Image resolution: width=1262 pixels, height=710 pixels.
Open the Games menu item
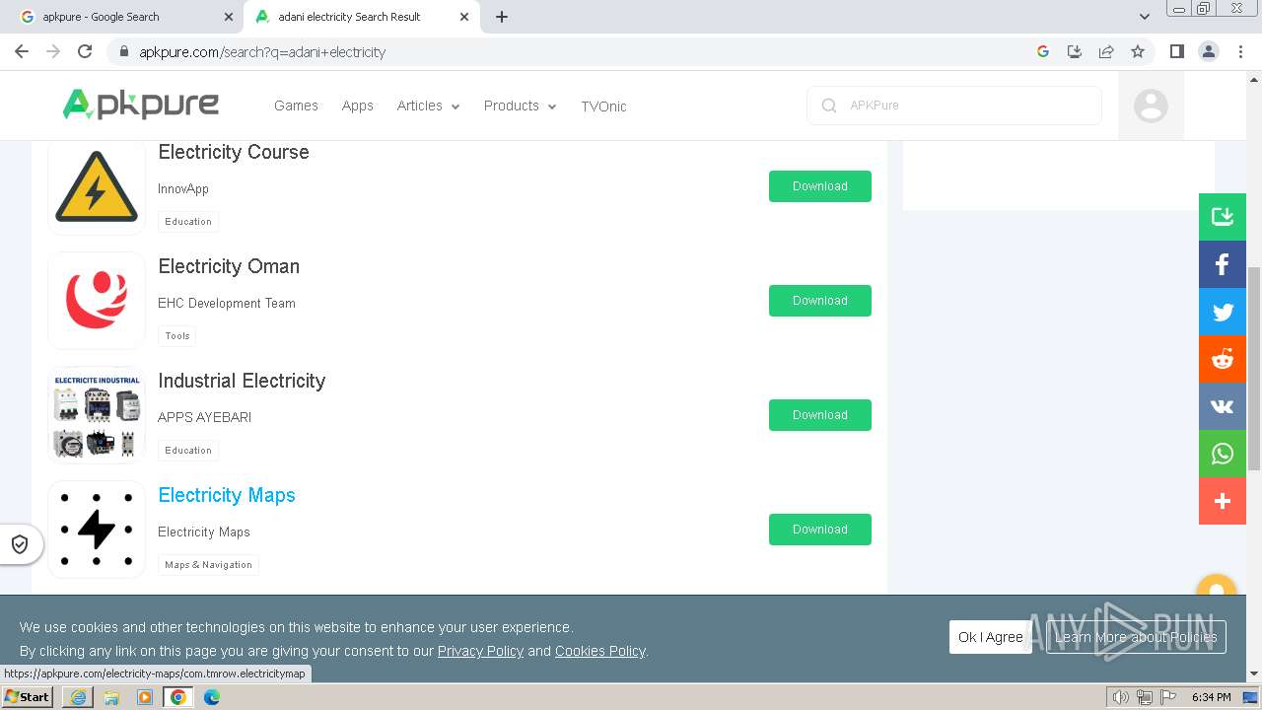point(296,106)
